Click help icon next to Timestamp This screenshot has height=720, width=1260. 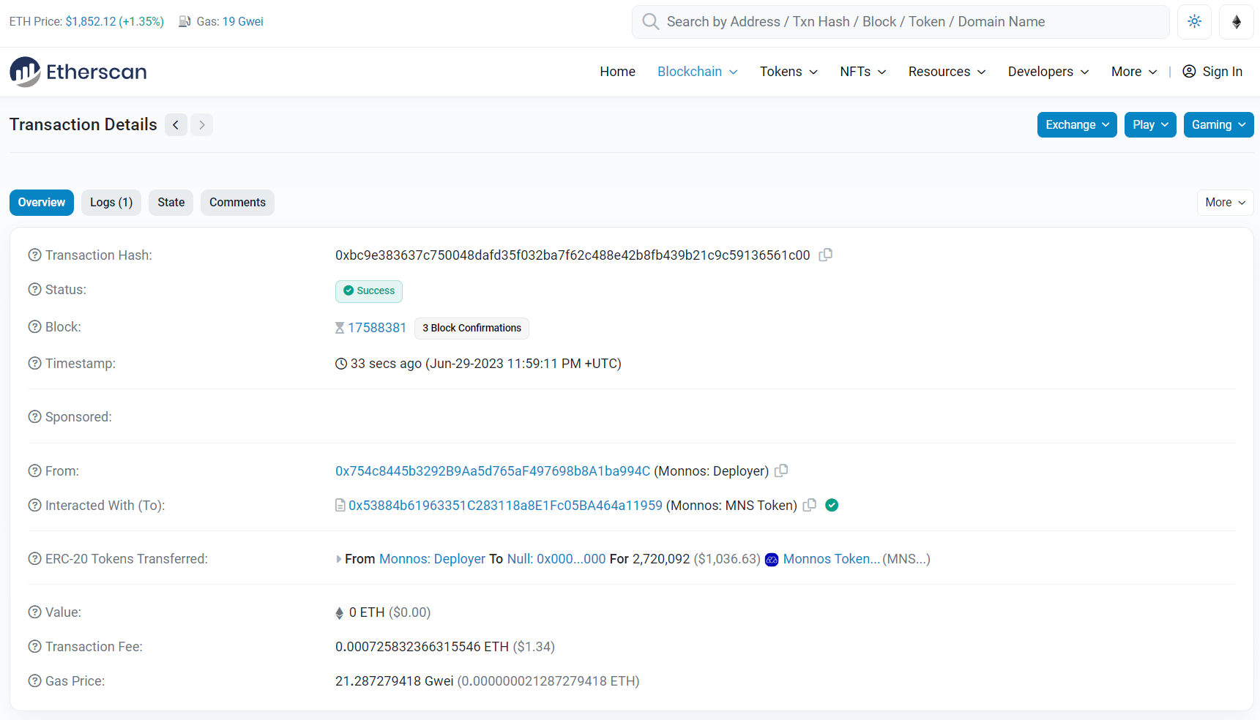click(x=34, y=363)
